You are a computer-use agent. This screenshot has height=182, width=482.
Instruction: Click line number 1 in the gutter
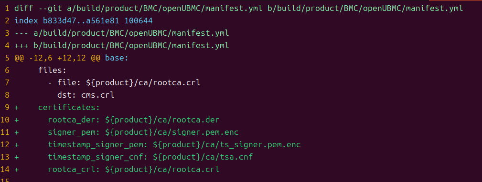point(7,8)
